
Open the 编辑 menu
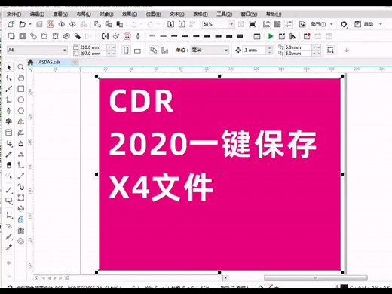click(37, 14)
